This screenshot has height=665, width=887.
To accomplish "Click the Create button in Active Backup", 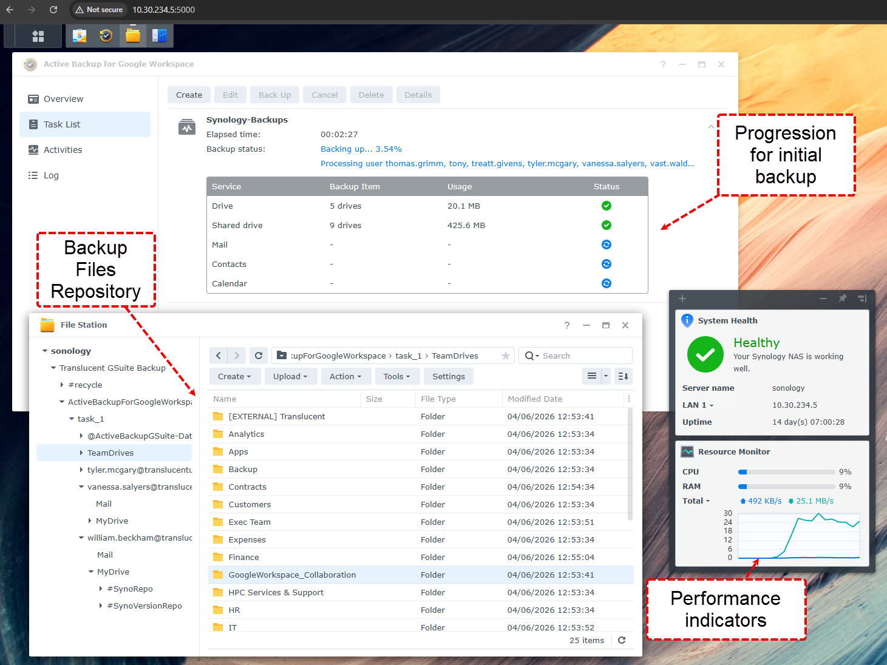I will click(189, 95).
